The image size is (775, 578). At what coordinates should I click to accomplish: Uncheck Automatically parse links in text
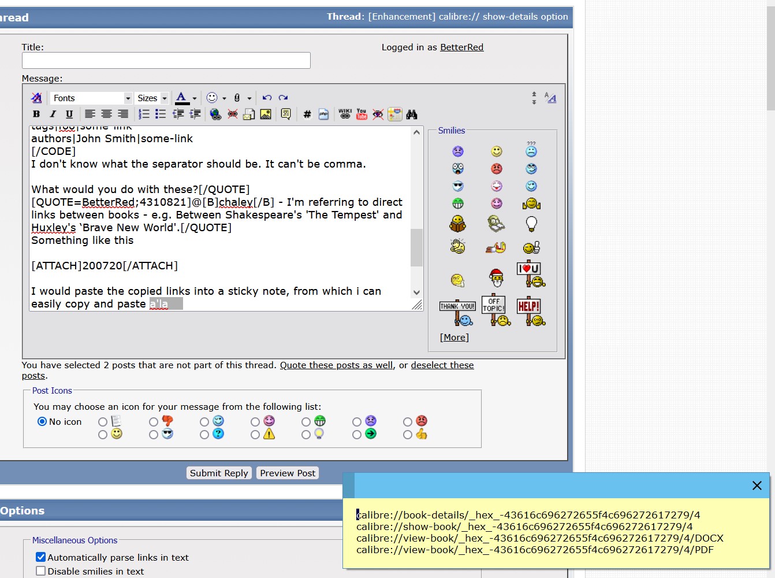(41, 557)
